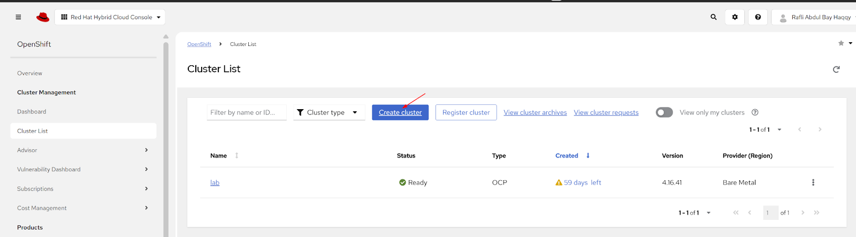Open the Cluster type filter dropdown

(x=329, y=112)
